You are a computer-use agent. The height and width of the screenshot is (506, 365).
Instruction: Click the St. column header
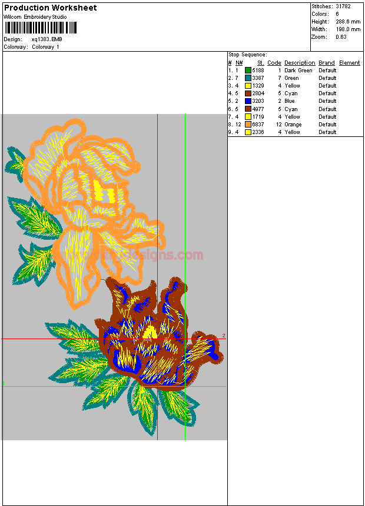260,63
